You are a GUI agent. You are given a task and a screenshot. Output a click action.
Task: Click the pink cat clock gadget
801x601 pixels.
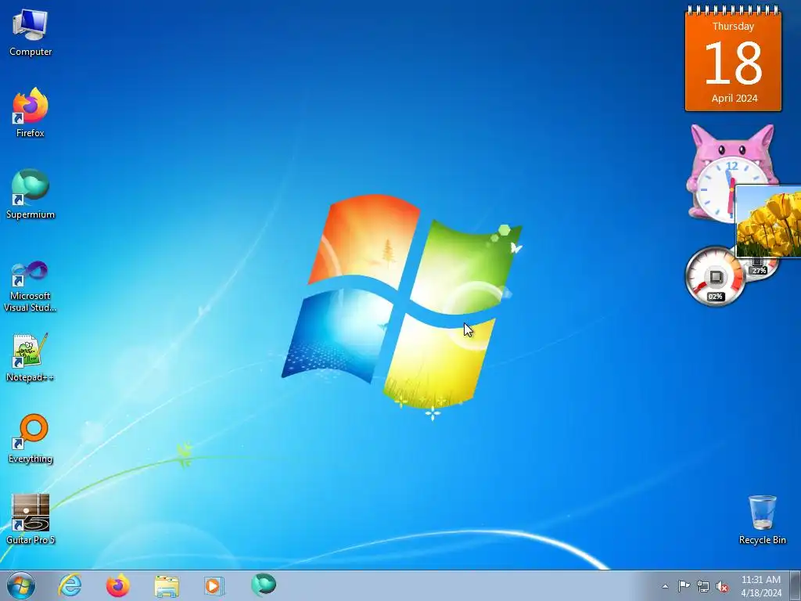click(x=715, y=174)
